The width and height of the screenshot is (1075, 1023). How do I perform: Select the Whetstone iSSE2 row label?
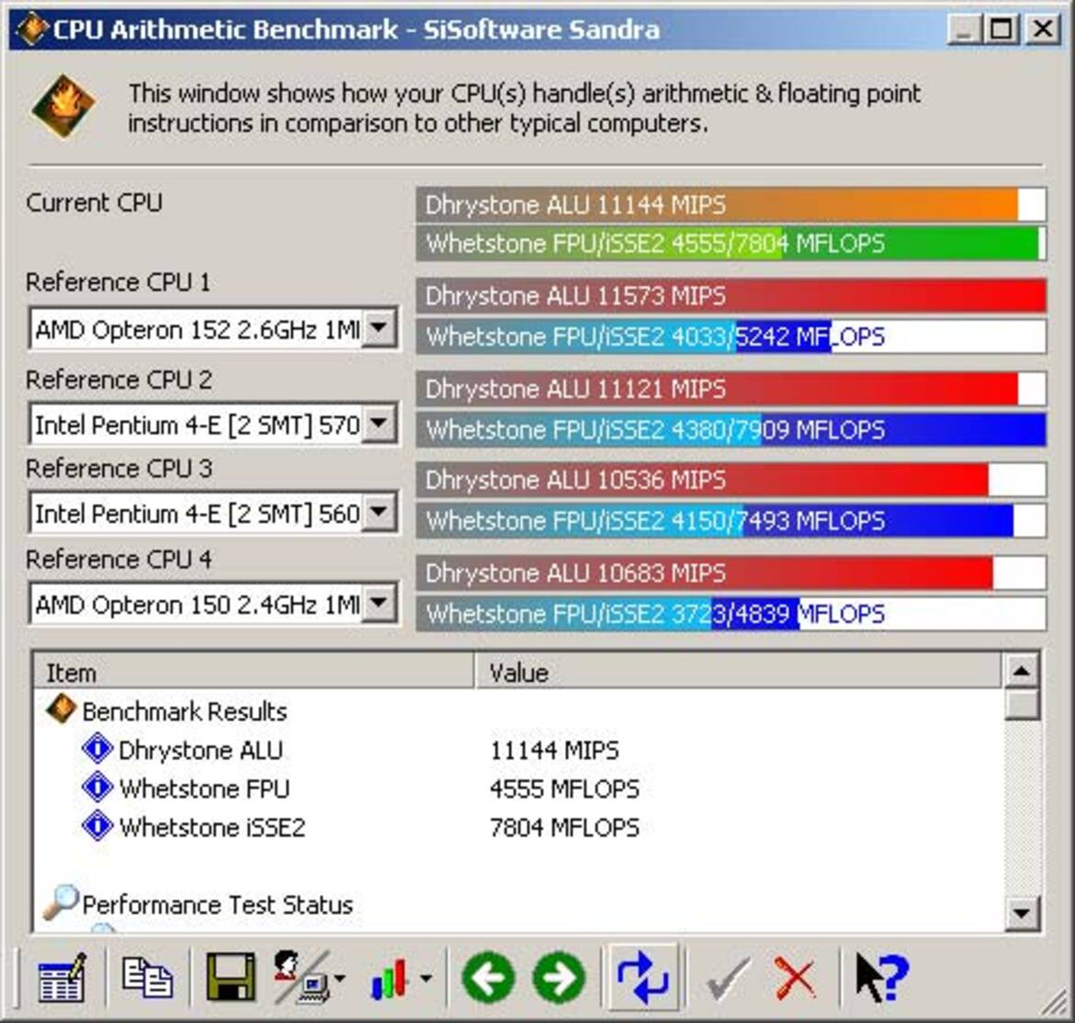[212, 827]
